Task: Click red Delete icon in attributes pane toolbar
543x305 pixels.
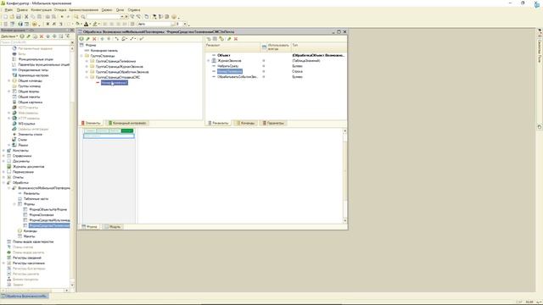Action: 236,39
